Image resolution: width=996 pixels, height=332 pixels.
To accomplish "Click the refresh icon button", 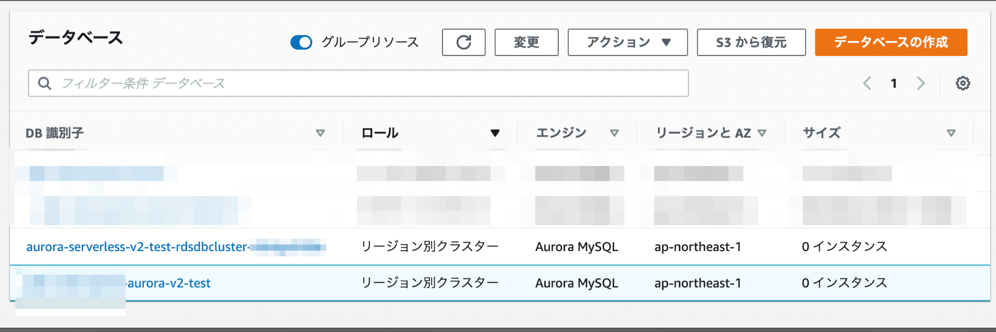I will pyautogui.click(x=464, y=42).
